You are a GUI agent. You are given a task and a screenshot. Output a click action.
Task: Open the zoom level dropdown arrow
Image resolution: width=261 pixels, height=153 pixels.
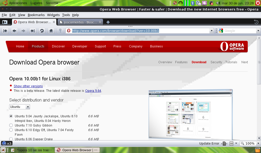point(258,143)
